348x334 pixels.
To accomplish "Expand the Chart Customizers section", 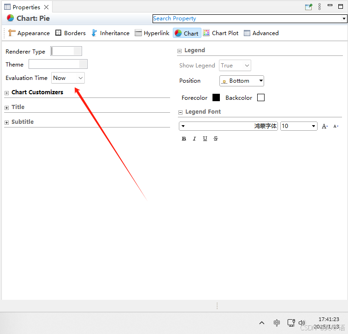I will (x=6, y=93).
